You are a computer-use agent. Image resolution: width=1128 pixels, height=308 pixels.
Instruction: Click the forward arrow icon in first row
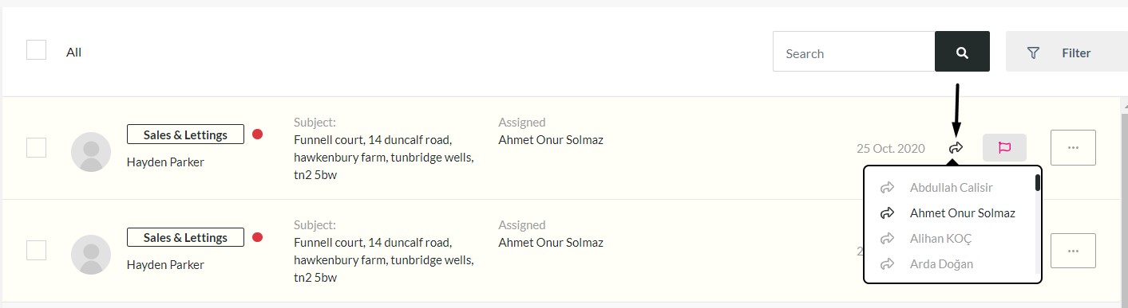point(956,148)
